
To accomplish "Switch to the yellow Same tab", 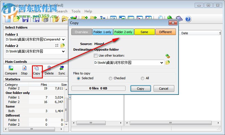I will pyautogui.click(x=144, y=32).
